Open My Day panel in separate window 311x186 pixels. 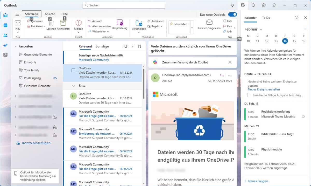[x=296, y=18]
